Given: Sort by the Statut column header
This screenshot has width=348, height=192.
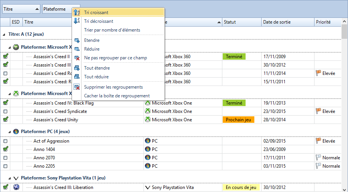Looking at the screenshot, I should point(242,22).
